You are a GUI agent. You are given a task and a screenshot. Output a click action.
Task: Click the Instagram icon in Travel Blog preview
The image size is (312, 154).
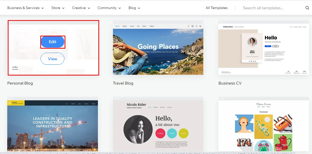193,26
